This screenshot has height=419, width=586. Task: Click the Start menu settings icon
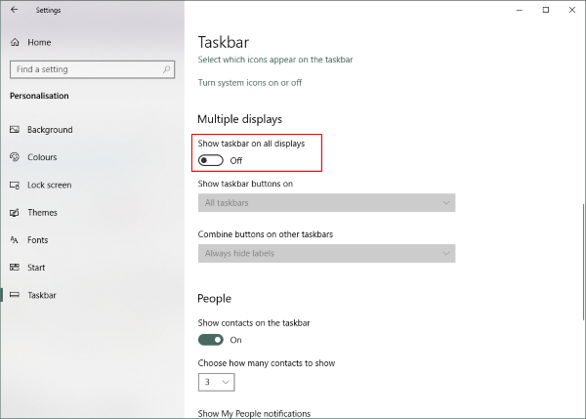[x=15, y=267]
